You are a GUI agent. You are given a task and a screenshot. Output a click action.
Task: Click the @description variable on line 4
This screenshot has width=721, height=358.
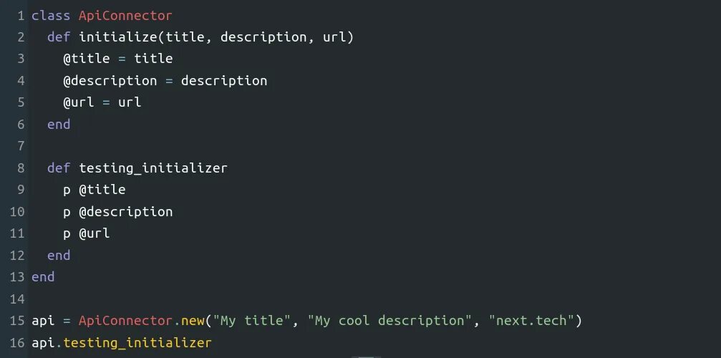tap(110, 80)
